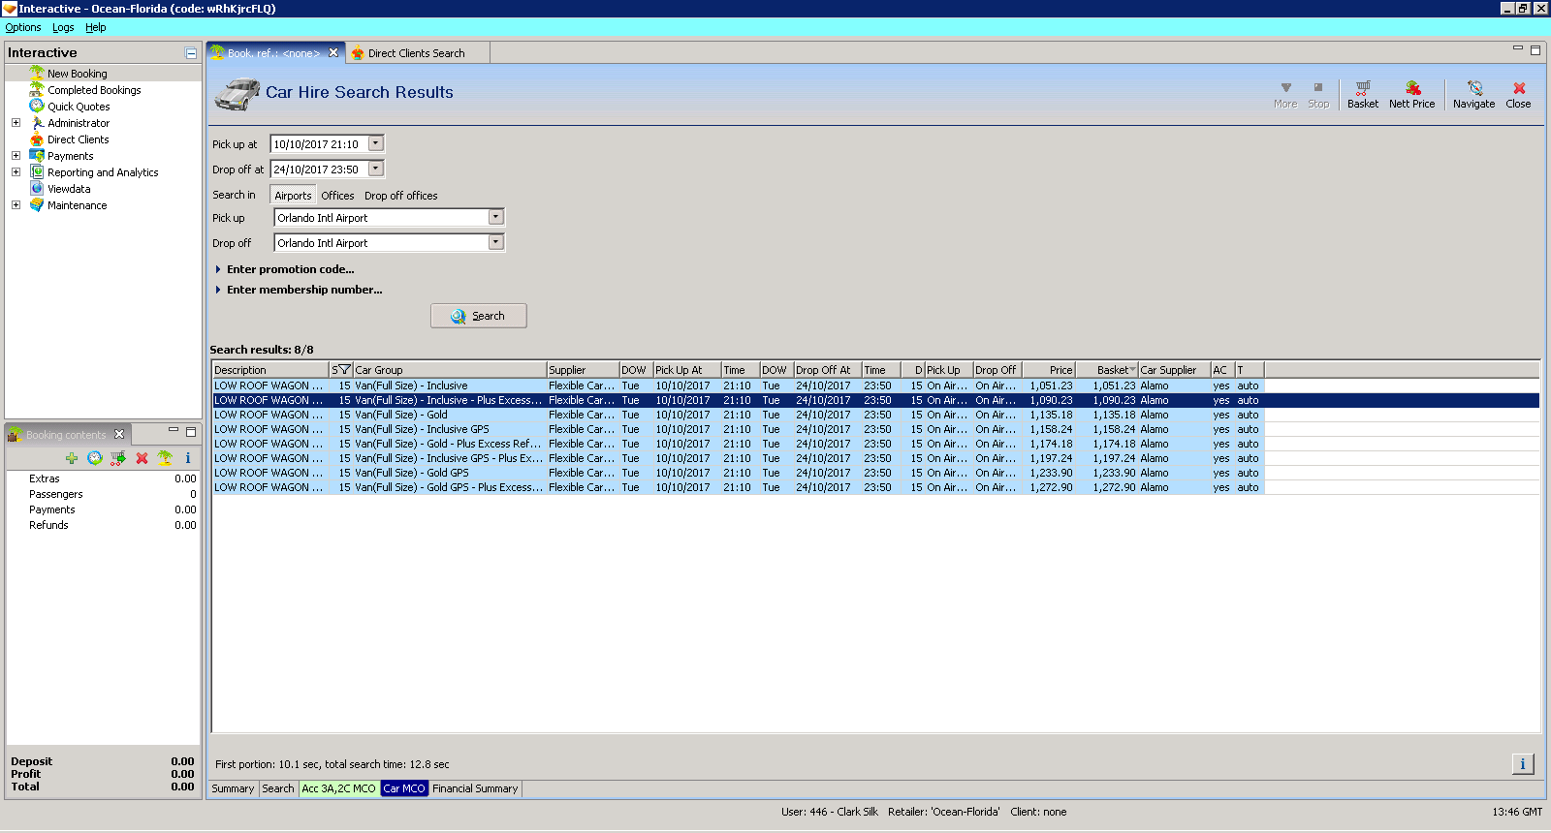
Task: Click the basket arrow icon in Booking contents
Action: click(118, 458)
